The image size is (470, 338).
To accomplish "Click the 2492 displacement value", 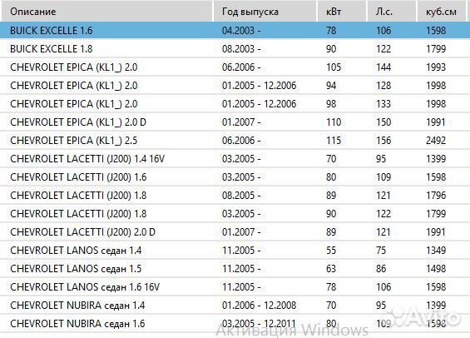I will [x=436, y=141].
